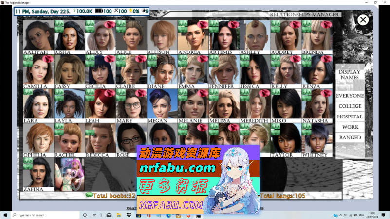Filter characters by Hospital
This screenshot has width=390, height=219.
[350, 117]
